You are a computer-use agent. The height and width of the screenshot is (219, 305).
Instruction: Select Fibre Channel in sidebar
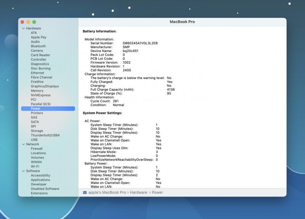click(x=42, y=77)
